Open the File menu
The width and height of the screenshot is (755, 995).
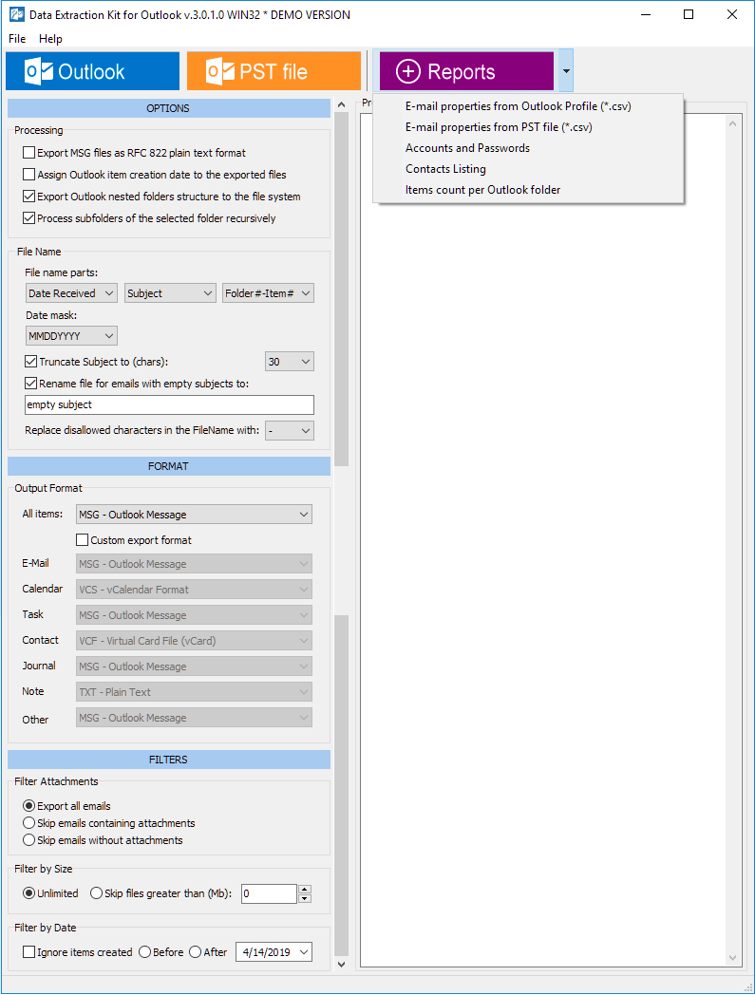[x=17, y=39]
